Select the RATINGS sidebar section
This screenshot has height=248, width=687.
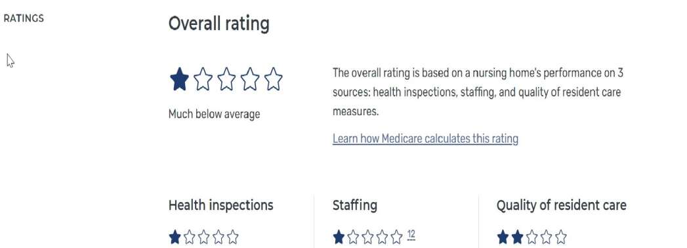point(24,18)
